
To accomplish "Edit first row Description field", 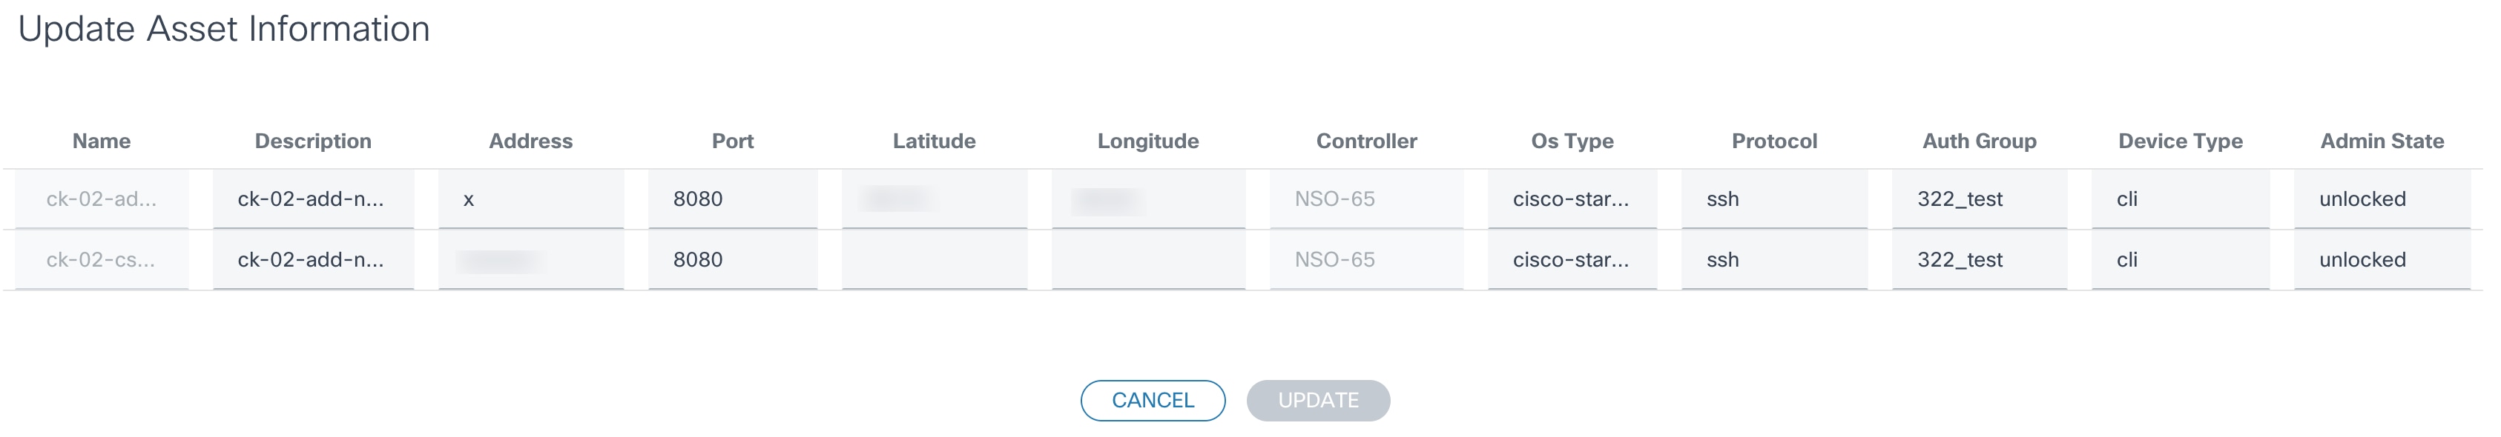I will [313, 199].
